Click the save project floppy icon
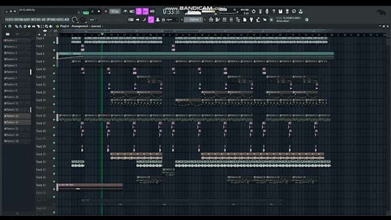 [281, 11]
